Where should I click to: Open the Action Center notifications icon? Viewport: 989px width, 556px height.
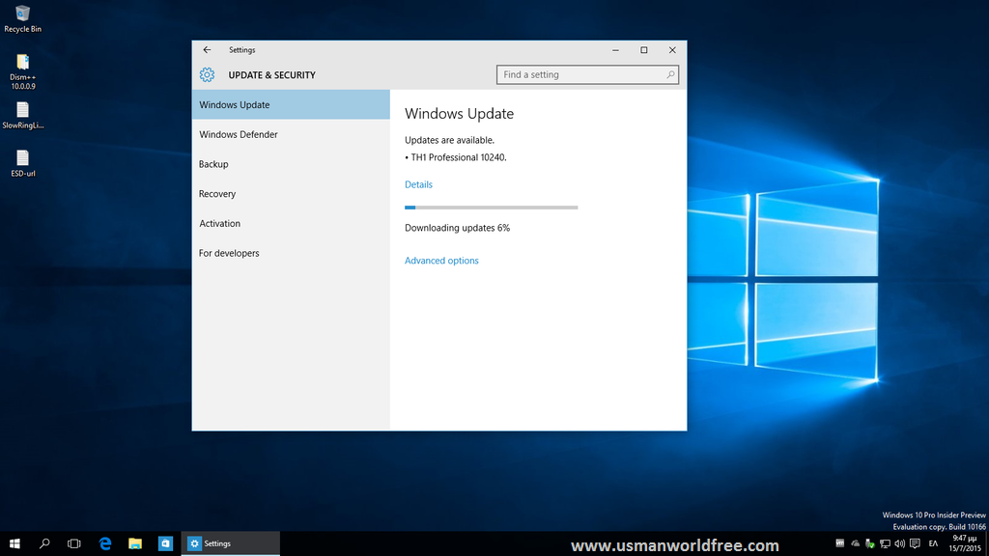pos(915,543)
